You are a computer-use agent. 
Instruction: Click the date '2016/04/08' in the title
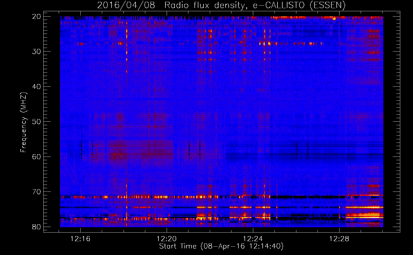click(126, 5)
